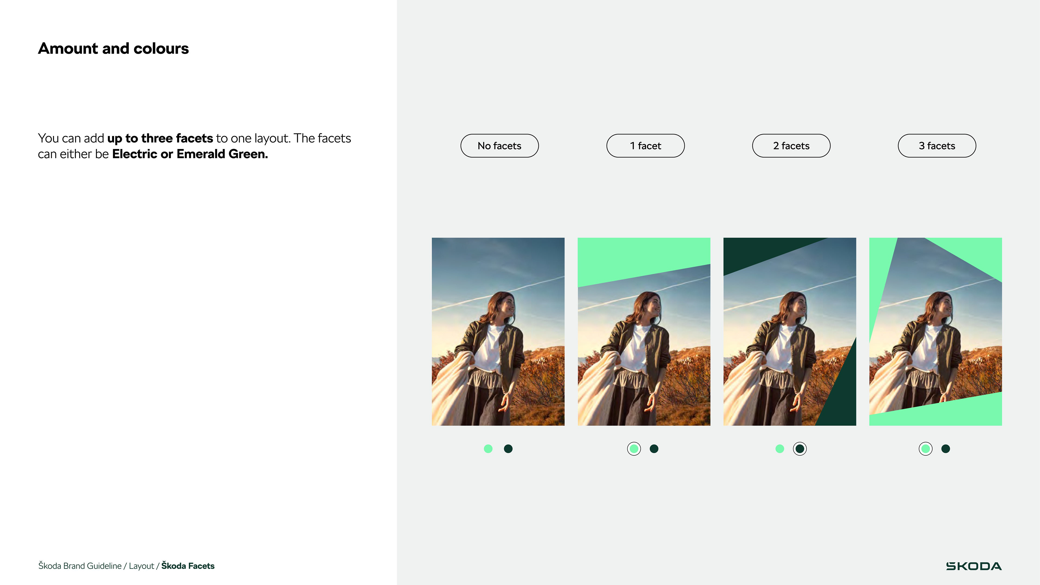Viewport: 1040px width, 585px height.
Task: Click the Amount and colours heading
Action: [x=113, y=48]
